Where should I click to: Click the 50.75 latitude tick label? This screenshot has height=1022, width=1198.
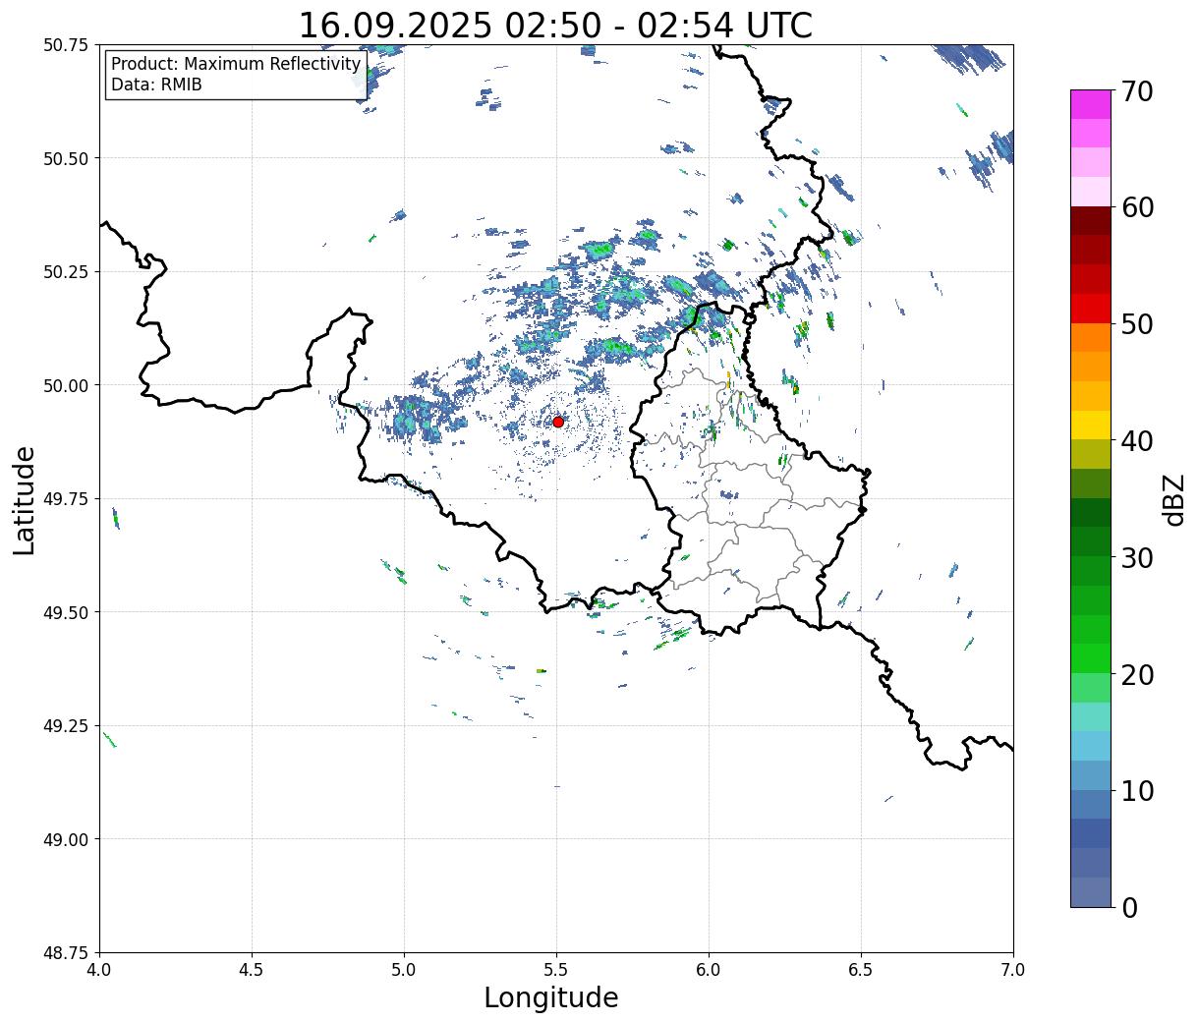(x=66, y=45)
